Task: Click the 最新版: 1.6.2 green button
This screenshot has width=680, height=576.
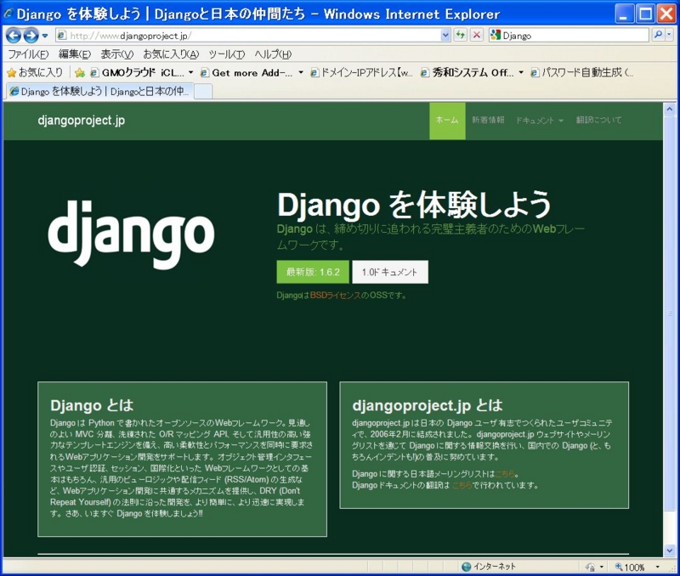Action: click(313, 272)
